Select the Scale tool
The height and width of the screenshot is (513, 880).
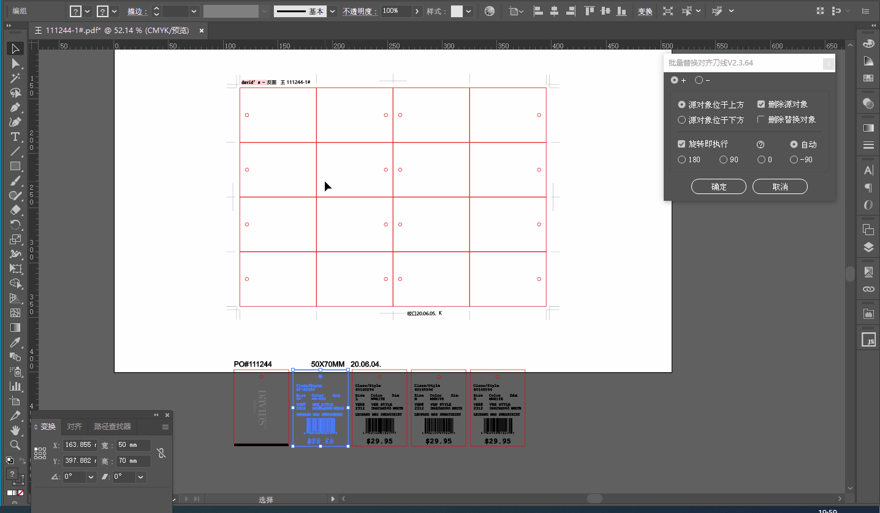click(16, 239)
